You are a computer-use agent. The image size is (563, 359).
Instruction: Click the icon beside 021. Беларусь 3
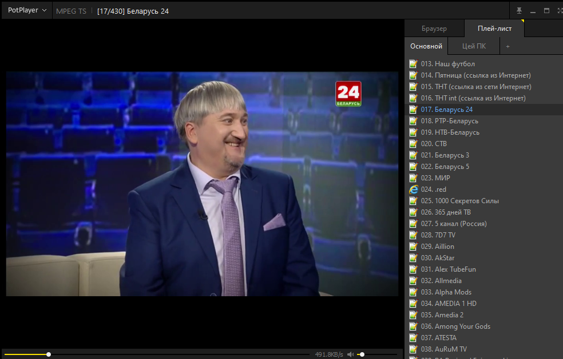click(414, 155)
